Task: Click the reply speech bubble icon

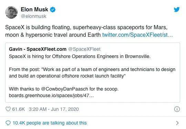Action: click(8, 123)
